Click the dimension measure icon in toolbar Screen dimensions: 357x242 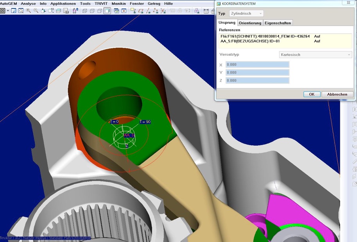pos(206,11)
